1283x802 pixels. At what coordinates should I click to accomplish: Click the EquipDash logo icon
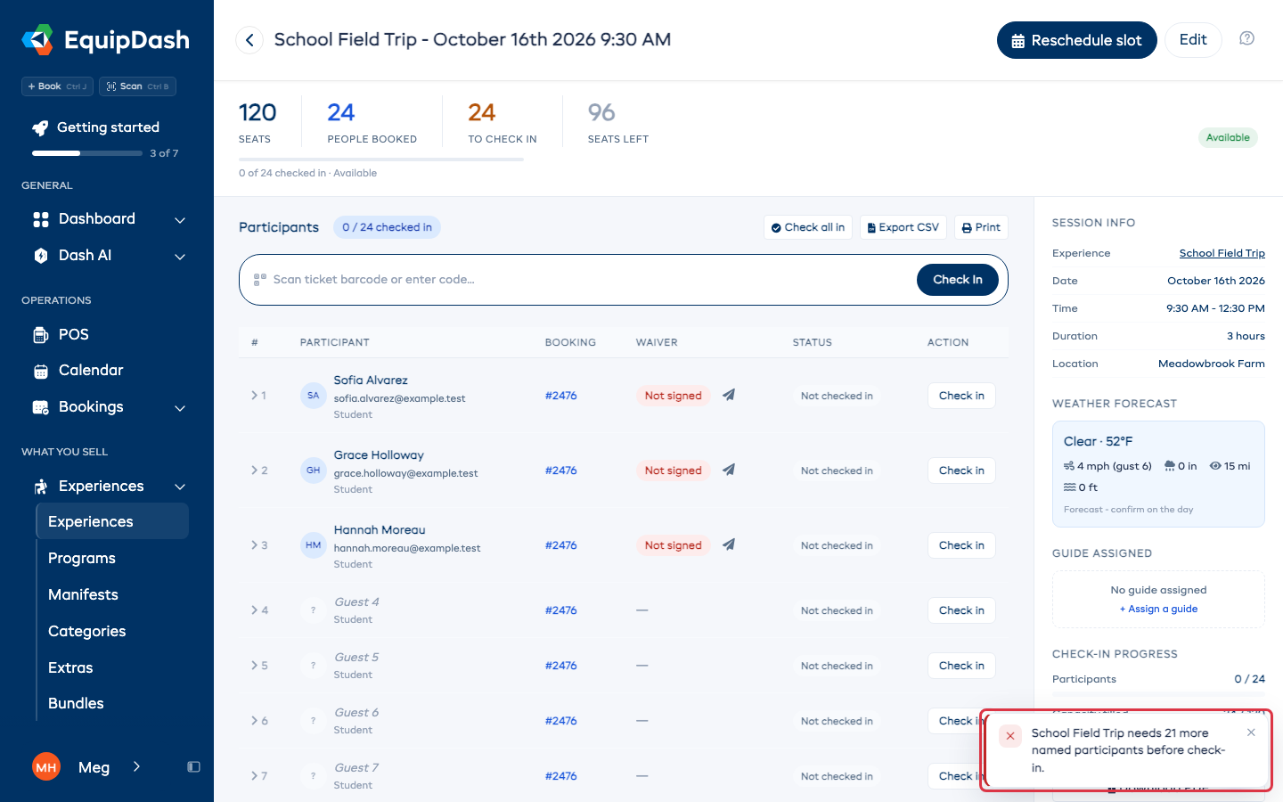pyautogui.click(x=37, y=40)
